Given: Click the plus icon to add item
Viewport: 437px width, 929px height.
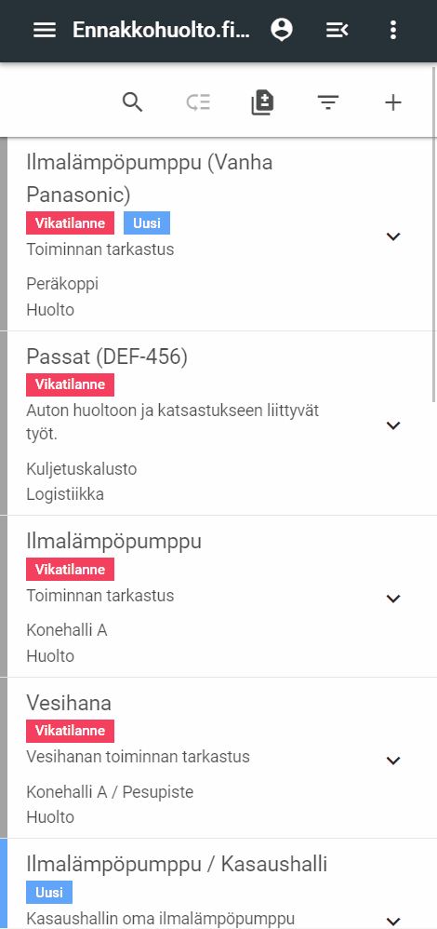Looking at the screenshot, I should click(393, 102).
